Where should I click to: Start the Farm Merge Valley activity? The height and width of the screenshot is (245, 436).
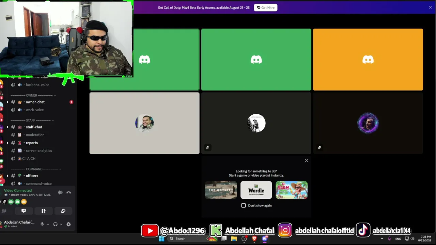click(292, 190)
